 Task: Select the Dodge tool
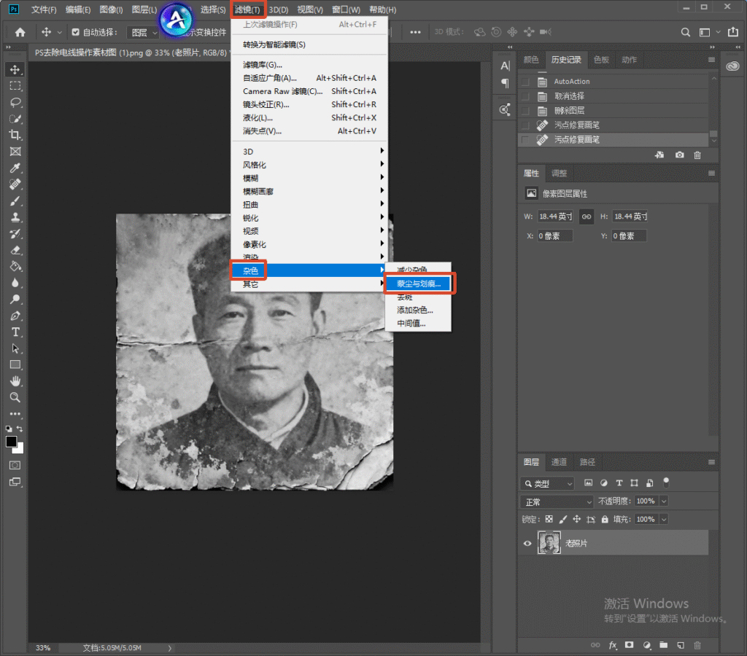coord(15,300)
